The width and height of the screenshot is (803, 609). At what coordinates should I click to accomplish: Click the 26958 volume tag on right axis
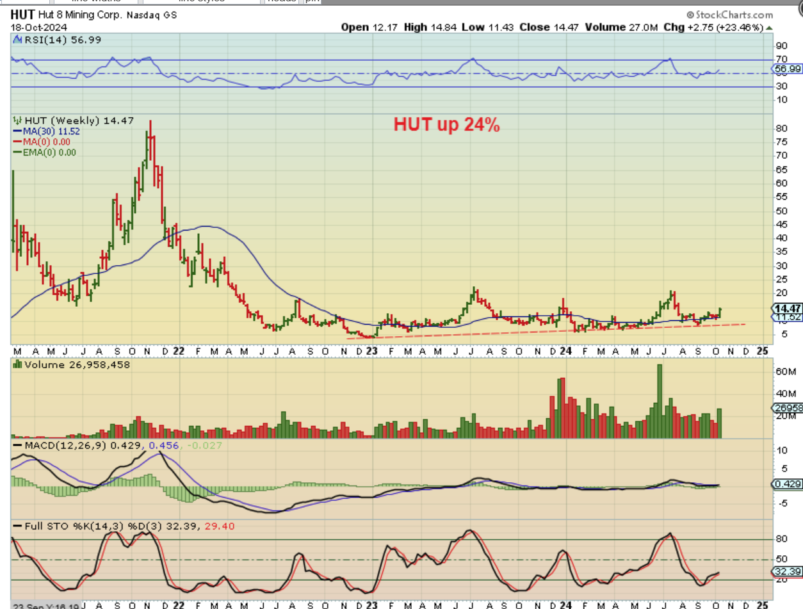(788, 408)
